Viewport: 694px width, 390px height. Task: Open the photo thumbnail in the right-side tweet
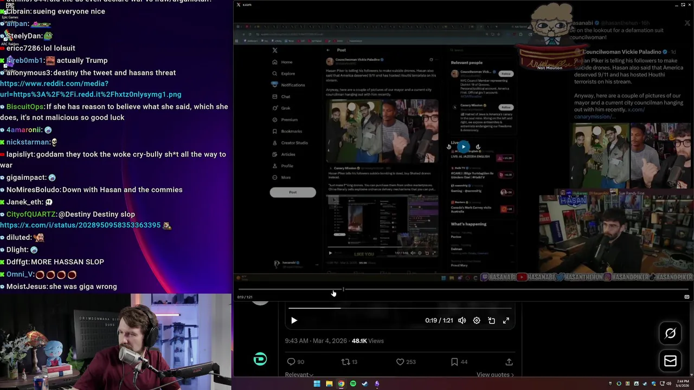point(633,155)
